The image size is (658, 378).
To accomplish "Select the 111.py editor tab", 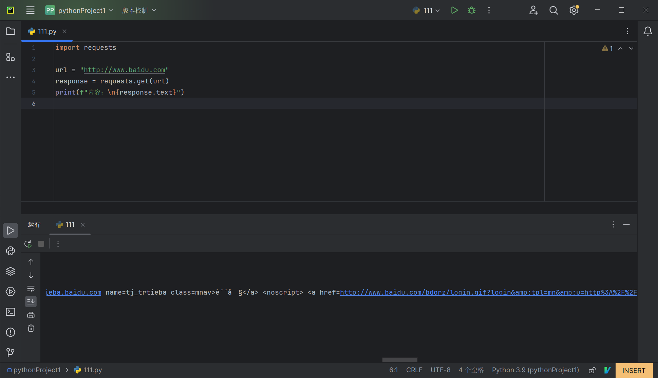I will 47,31.
